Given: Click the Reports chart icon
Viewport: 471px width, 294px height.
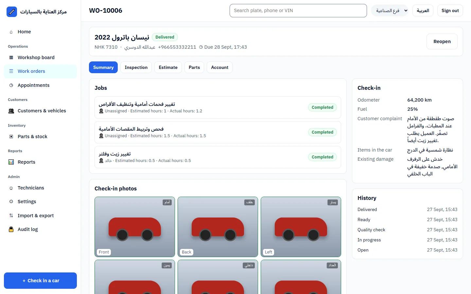Looking at the screenshot, I should 11,162.
